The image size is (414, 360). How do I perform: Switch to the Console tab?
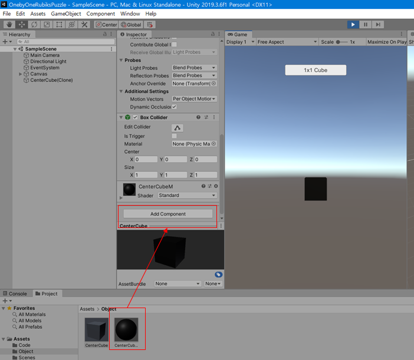pyautogui.click(x=15, y=293)
